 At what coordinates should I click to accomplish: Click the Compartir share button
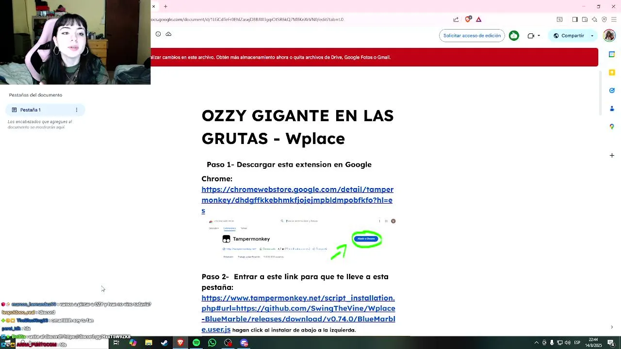pos(569,35)
